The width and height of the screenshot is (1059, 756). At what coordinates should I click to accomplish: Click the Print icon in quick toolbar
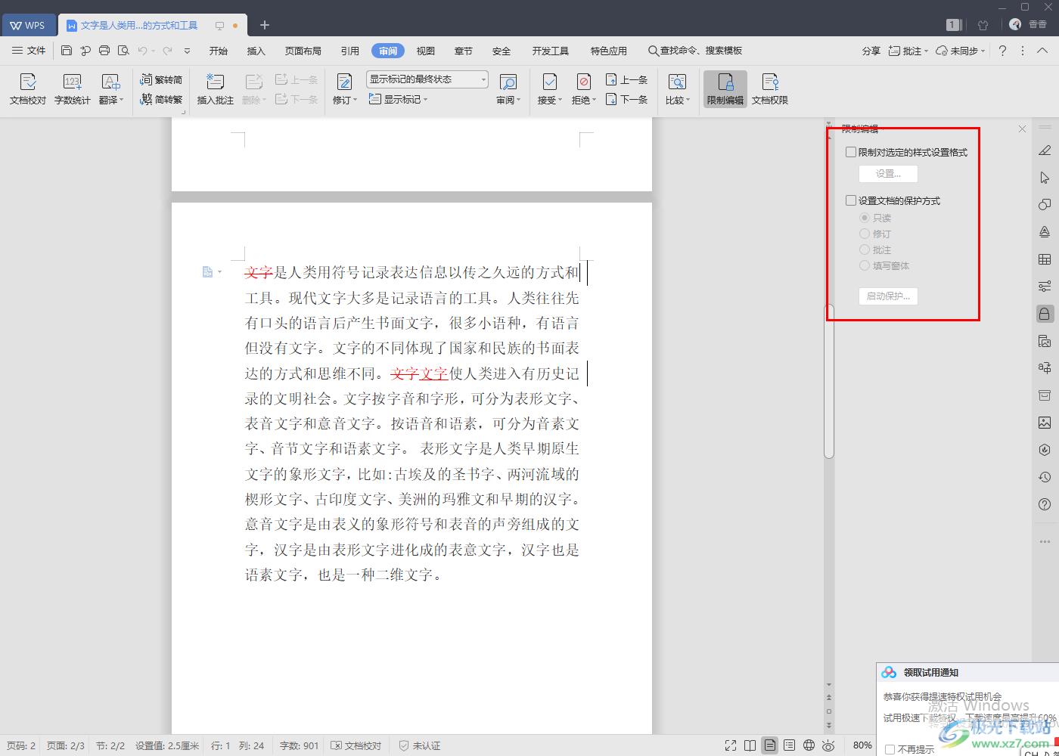104,51
